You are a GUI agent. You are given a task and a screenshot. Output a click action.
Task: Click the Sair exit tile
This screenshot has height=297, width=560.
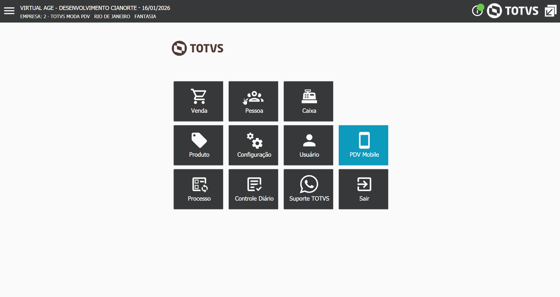tap(363, 189)
